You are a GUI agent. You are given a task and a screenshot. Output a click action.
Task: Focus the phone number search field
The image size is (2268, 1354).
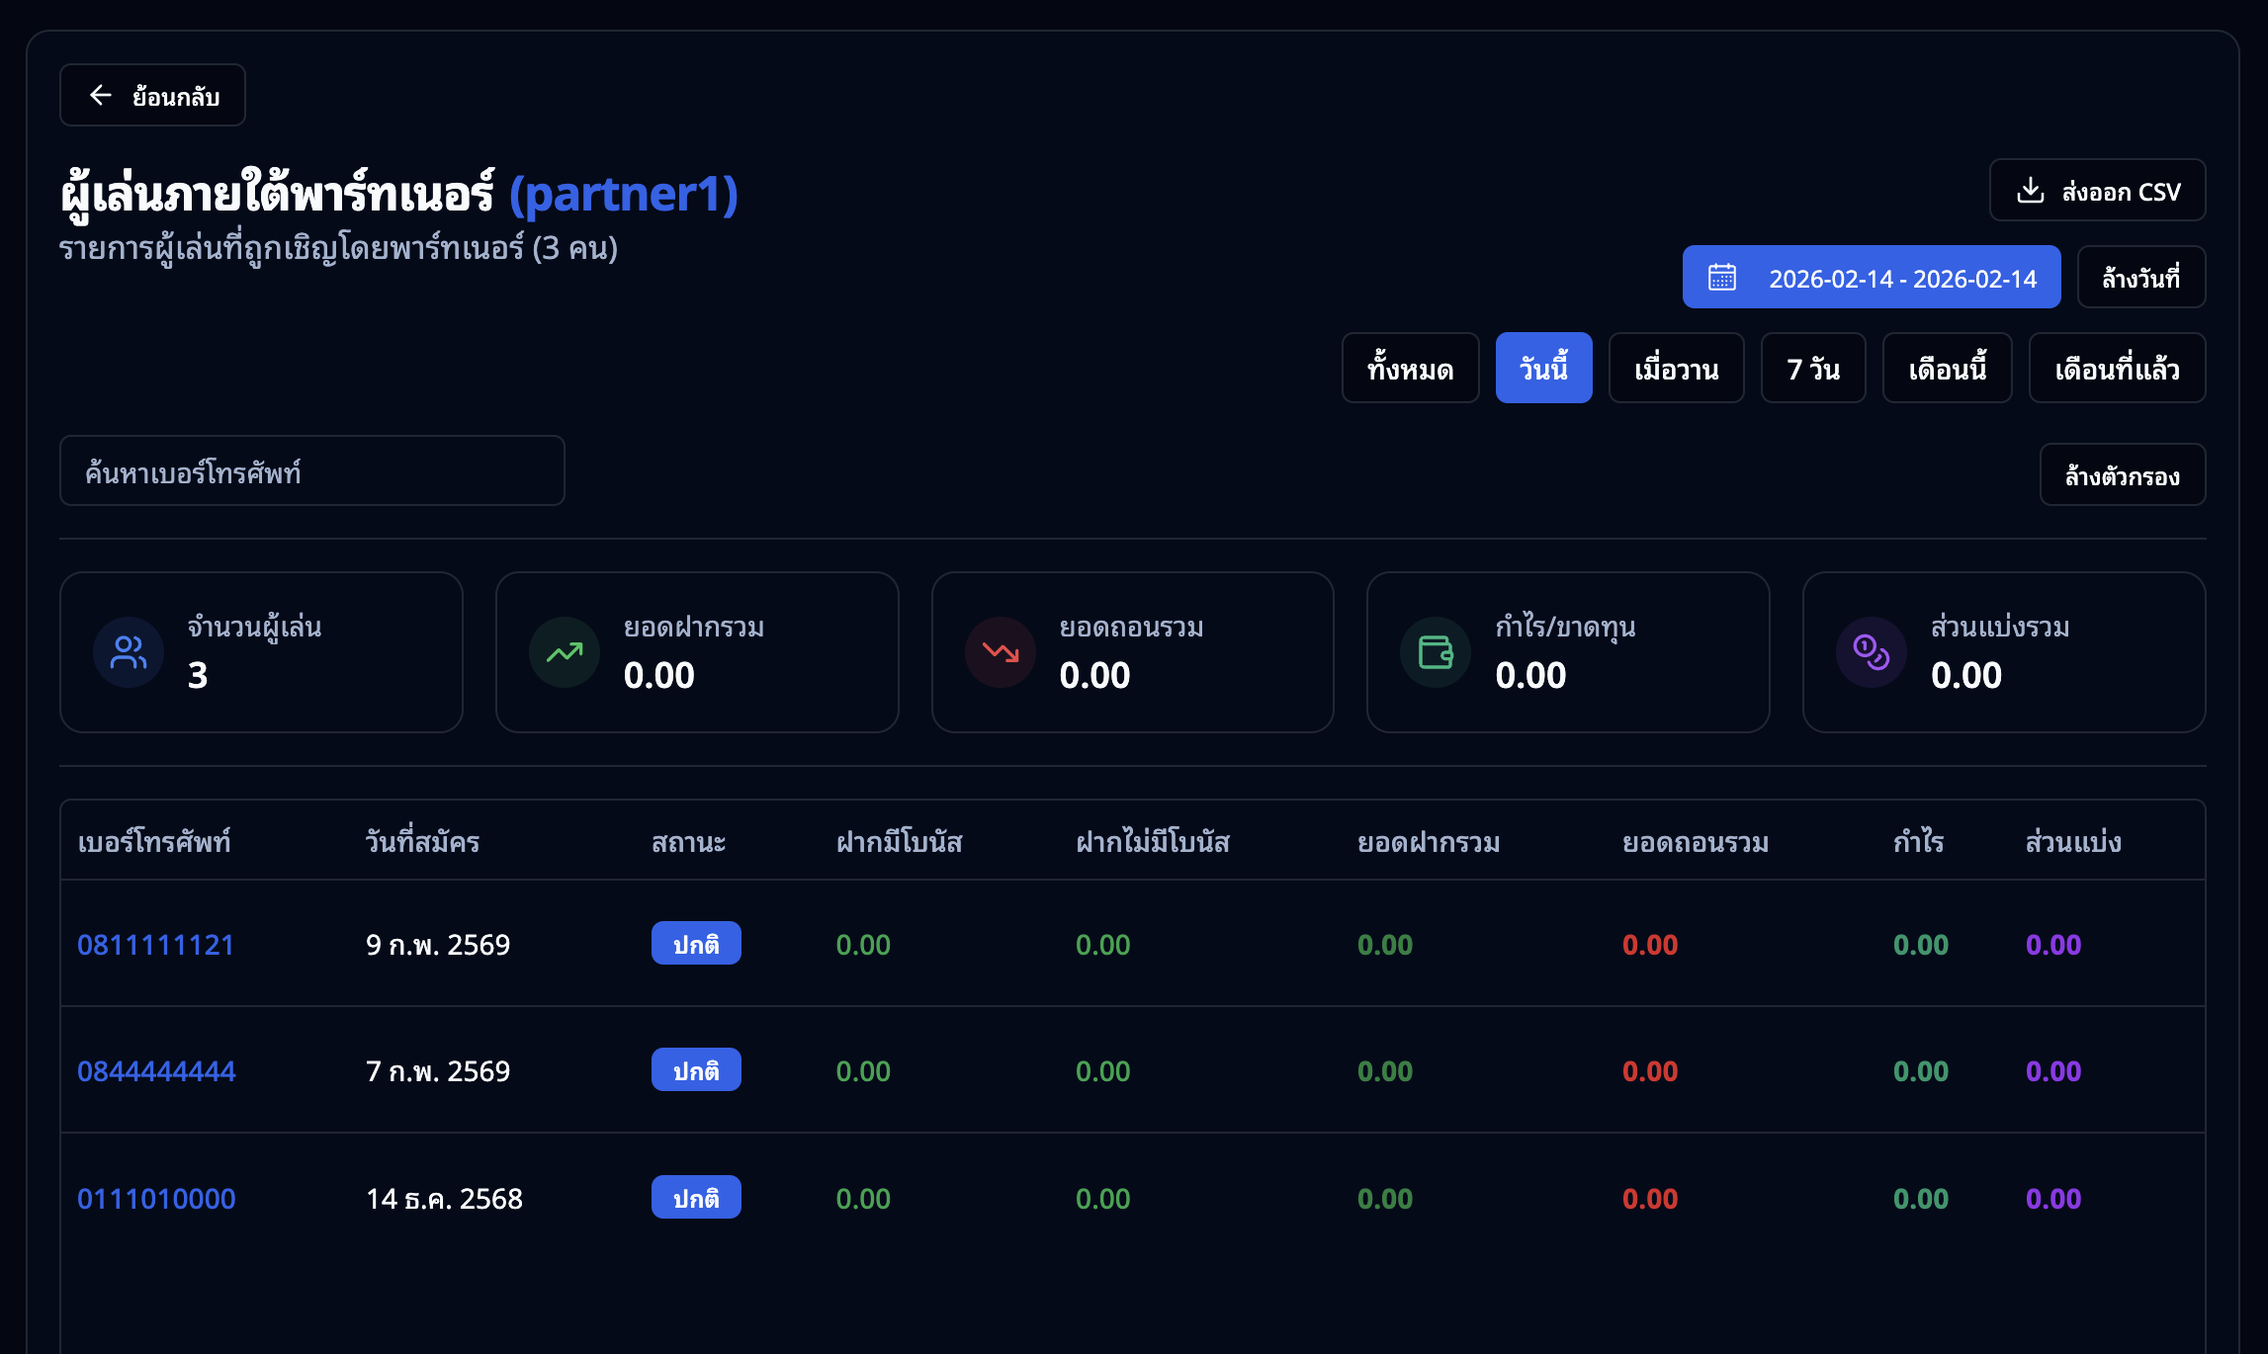(x=311, y=471)
